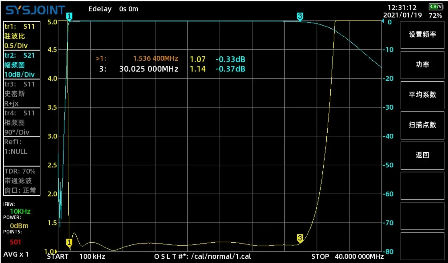Click the 10dB/Div scale in tr2
The width and height of the screenshot is (448, 263).
pos(19,75)
